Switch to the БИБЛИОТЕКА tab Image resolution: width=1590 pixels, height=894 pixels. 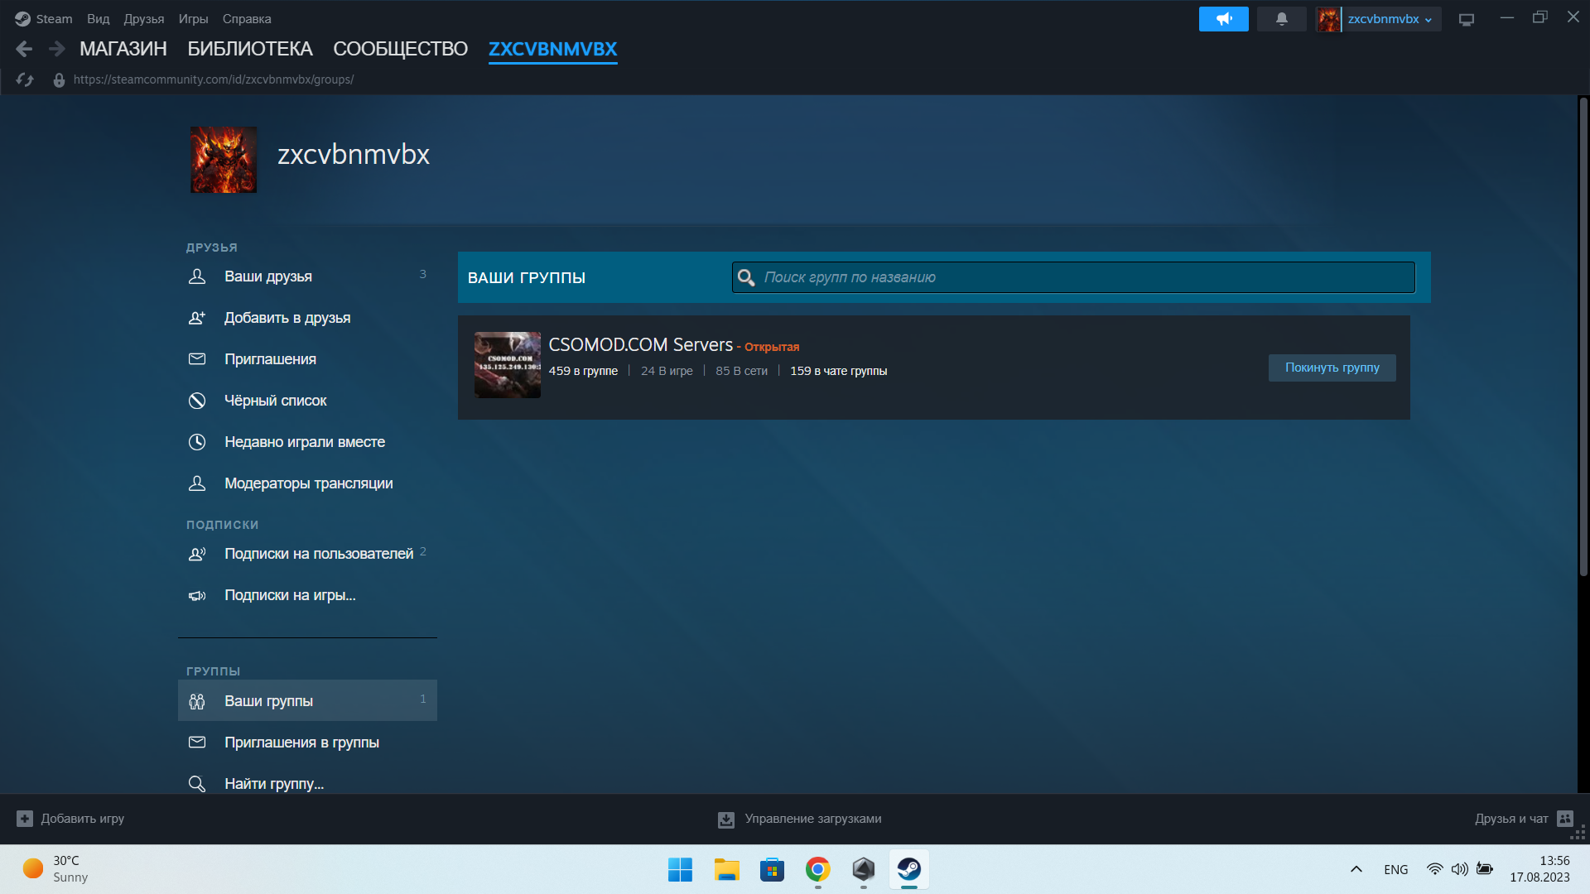click(x=249, y=49)
